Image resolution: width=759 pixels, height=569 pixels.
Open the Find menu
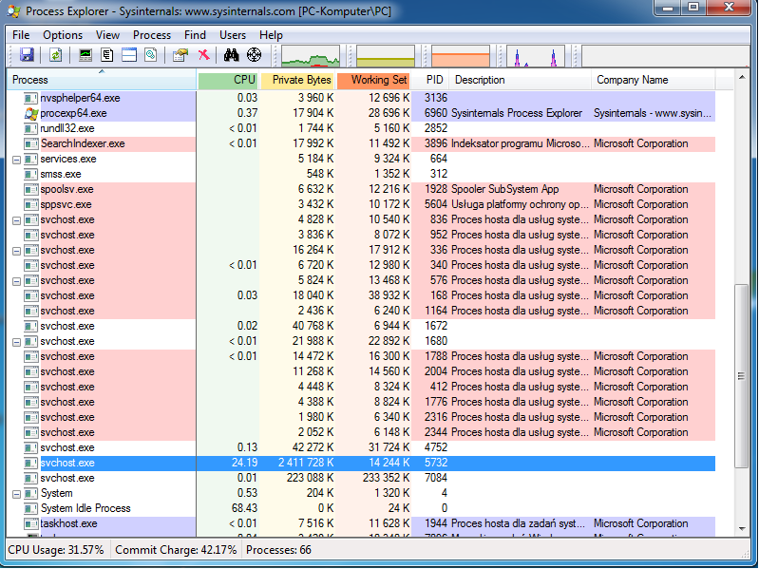pyautogui.click(x=195, y=35)
